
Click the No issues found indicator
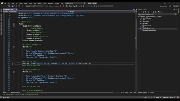(15, 93)
